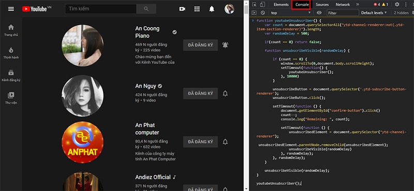Open the top JavaScript context dropdown

coord(291,12)
